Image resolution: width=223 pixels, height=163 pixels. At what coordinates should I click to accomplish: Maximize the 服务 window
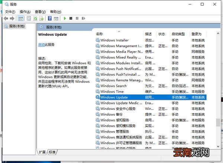202,4
